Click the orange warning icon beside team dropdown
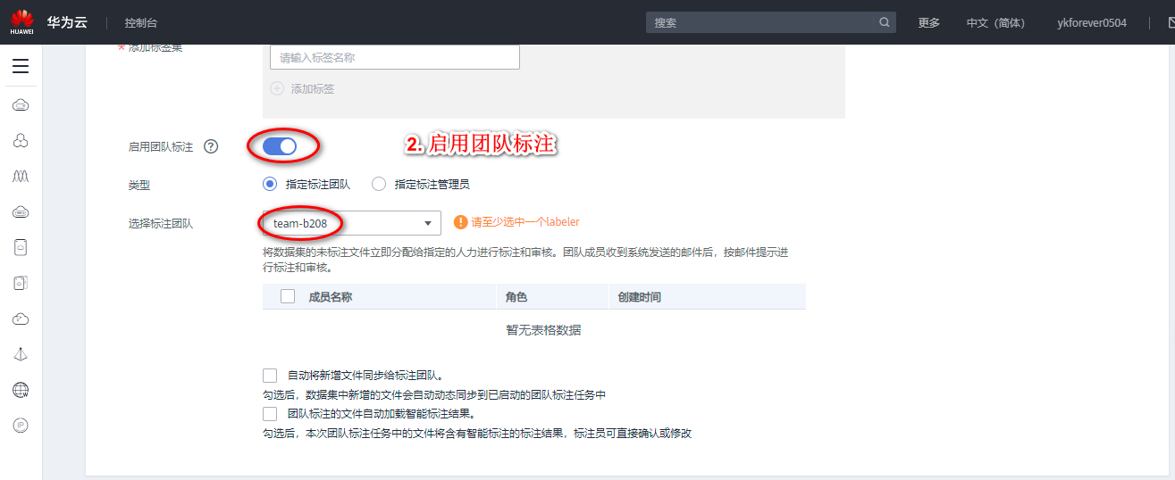 [461, 222]
